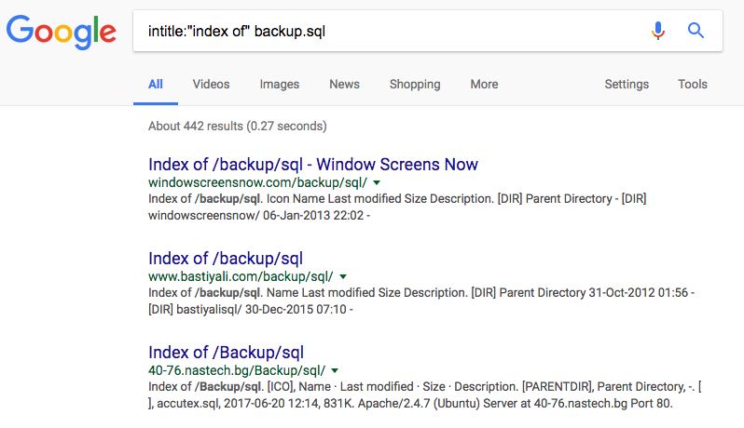The height and width of the screenshot is (428, 744).
Task: Click the Google logo
Action: tap(62, 32)
